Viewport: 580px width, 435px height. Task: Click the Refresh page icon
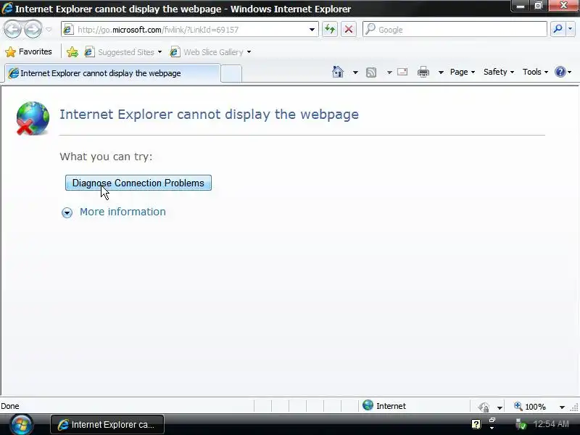click(x=330, y=29)
